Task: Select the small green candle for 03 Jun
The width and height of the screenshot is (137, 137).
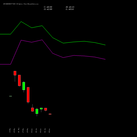Action: [41, 109]
